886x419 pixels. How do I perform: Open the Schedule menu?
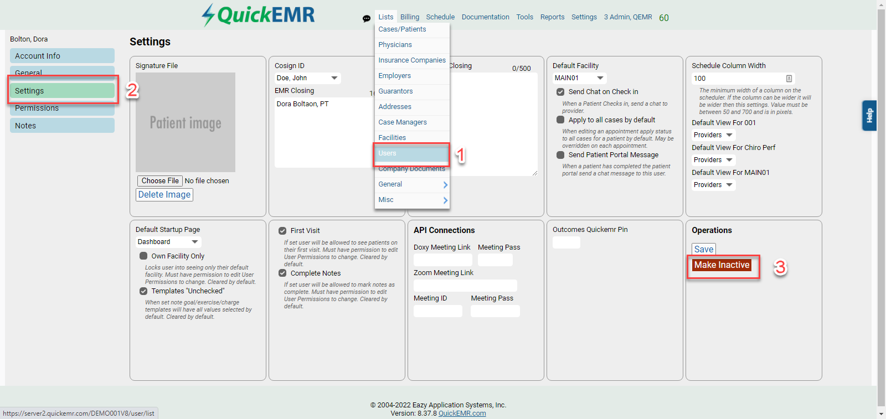tap(440, 17)
